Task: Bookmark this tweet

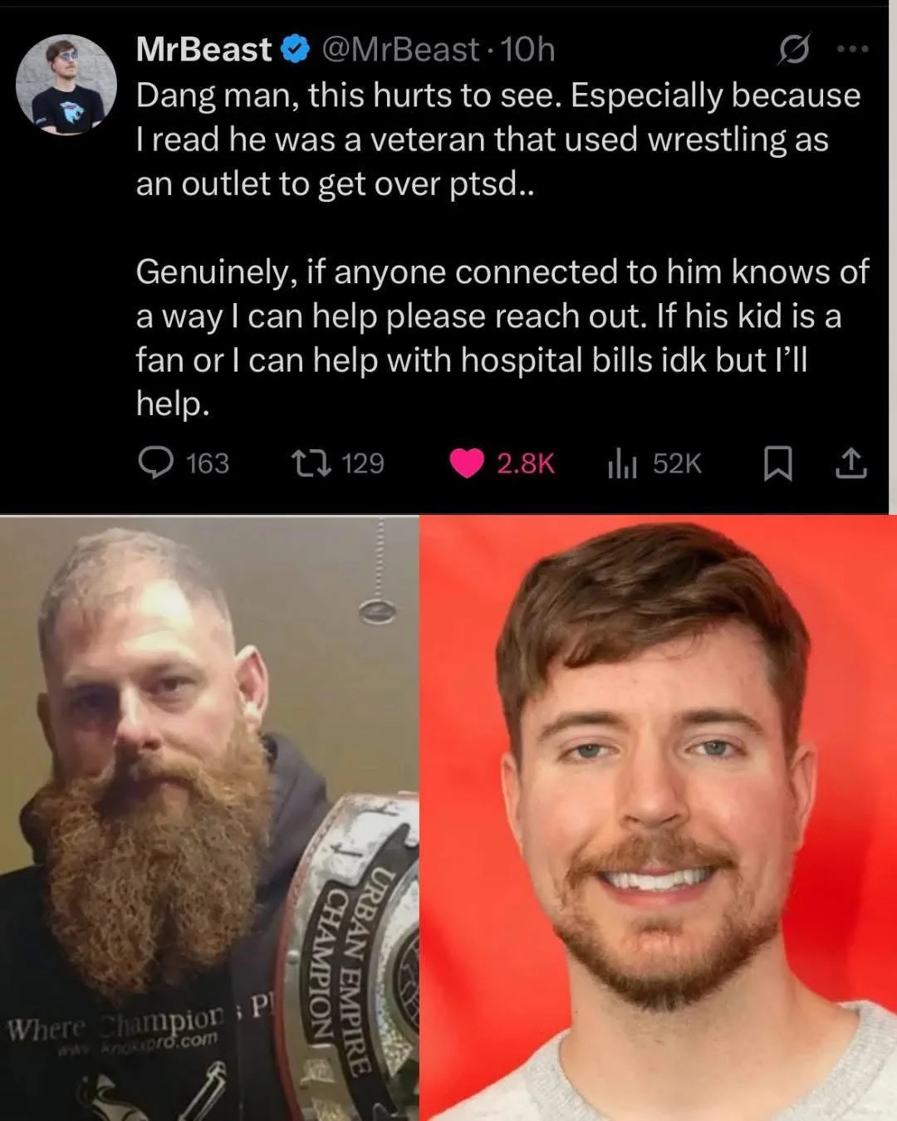Action: click(777, 463)
